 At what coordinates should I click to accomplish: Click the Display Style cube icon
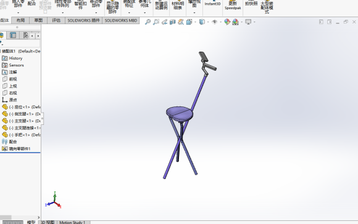coord(202,22)
